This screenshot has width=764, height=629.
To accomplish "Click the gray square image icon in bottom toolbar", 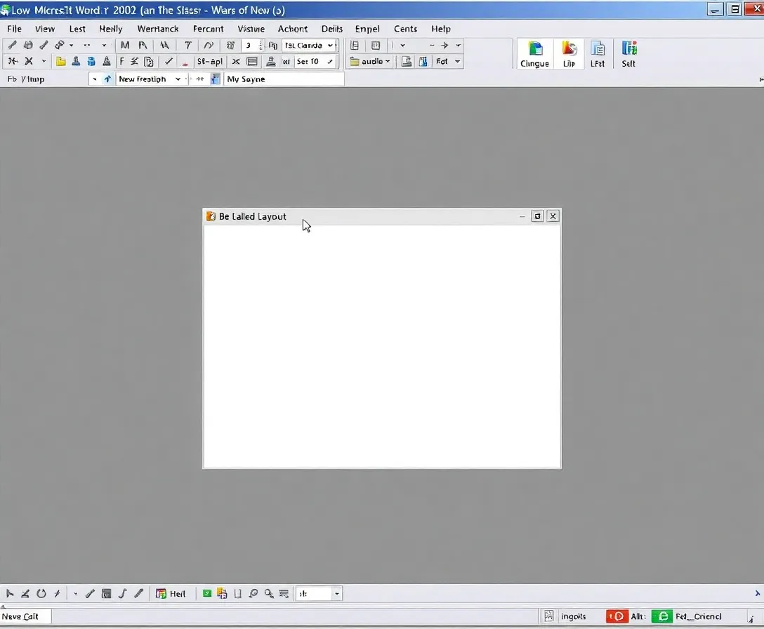I will (x=106, y=593).
